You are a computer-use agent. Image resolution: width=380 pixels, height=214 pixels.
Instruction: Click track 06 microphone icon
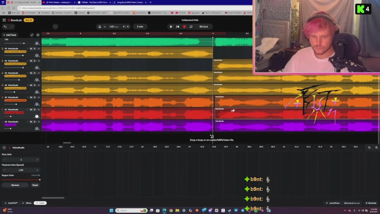click(2, 97)
